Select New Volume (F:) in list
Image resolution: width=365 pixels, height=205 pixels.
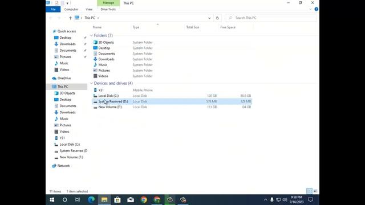pyautogui.click(x=110, y=107)
